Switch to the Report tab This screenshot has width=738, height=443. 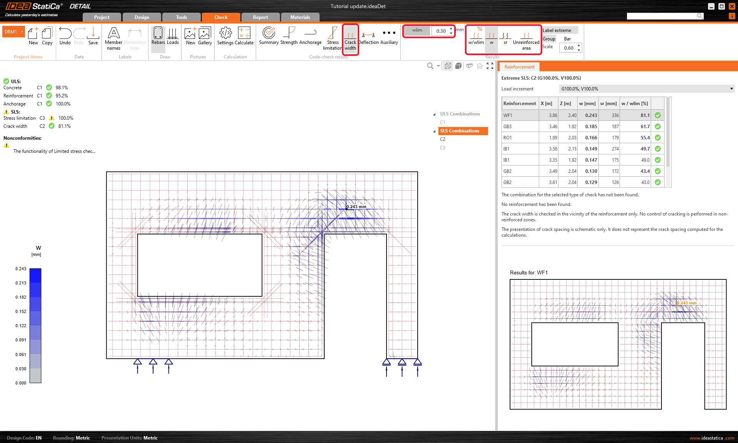point(260,17)
